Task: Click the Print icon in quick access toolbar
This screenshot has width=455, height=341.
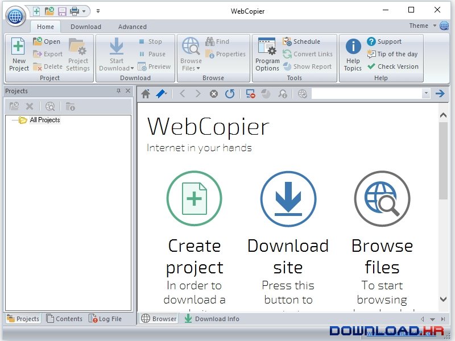Action: click(x=75, y=11)
